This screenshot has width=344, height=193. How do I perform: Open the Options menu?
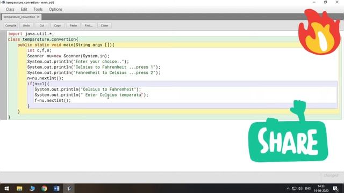click(55, 9)
